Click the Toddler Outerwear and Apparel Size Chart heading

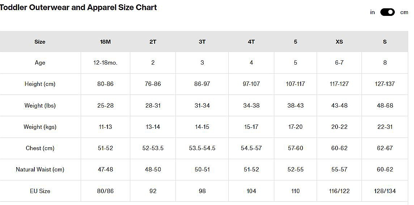click(x=78, y=8)
